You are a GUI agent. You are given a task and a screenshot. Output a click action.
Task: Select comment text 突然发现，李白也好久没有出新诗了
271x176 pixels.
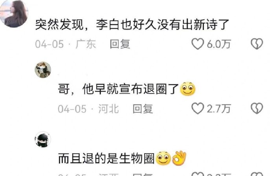[x=132, y=24]
